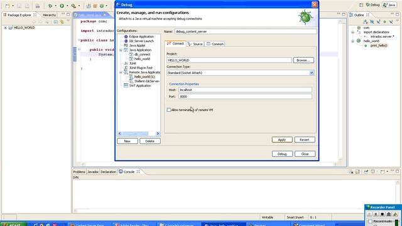This screenshot has height=226, width=402.
Task: Click the Delete configuration button
Action: 149,141
